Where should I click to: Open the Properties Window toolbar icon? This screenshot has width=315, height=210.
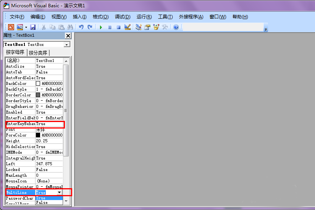tap(147, 27)
